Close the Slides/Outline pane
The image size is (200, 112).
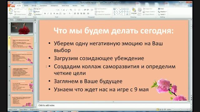click(35, 20)
